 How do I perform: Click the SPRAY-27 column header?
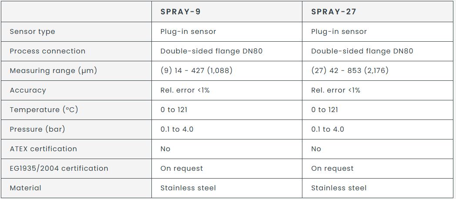point(334,12)
